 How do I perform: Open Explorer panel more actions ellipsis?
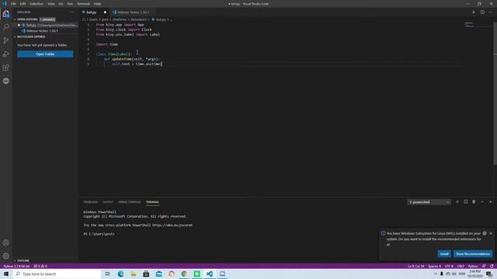71,12
